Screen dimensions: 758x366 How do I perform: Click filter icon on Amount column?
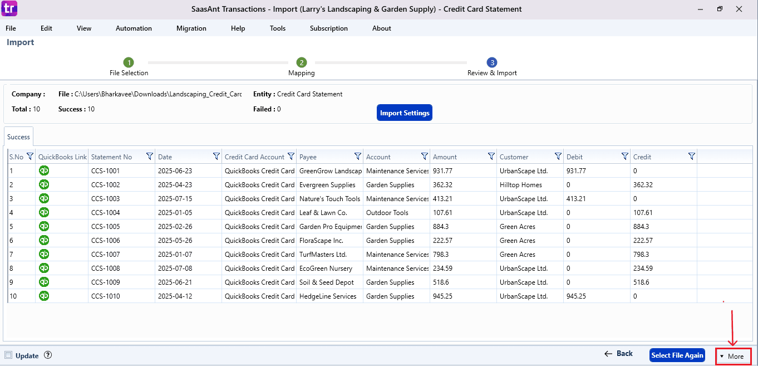tap(491, 157)
